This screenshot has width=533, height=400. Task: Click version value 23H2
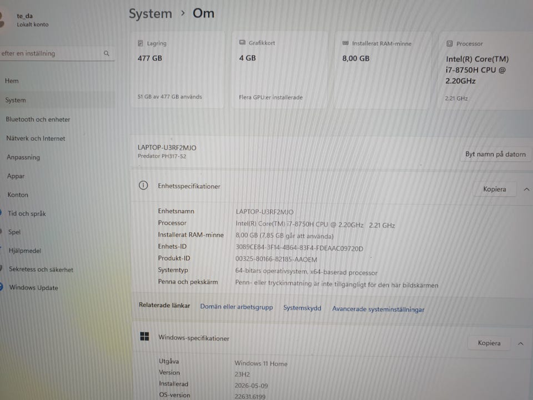[x=242, y=374]
